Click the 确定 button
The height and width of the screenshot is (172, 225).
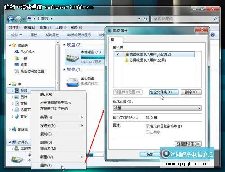149,154
